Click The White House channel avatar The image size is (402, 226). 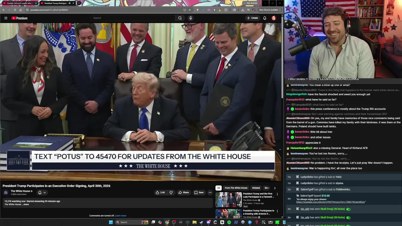6,192
